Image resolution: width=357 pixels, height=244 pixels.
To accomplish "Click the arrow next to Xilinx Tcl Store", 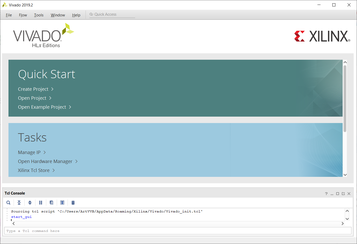I will point(53,170).
